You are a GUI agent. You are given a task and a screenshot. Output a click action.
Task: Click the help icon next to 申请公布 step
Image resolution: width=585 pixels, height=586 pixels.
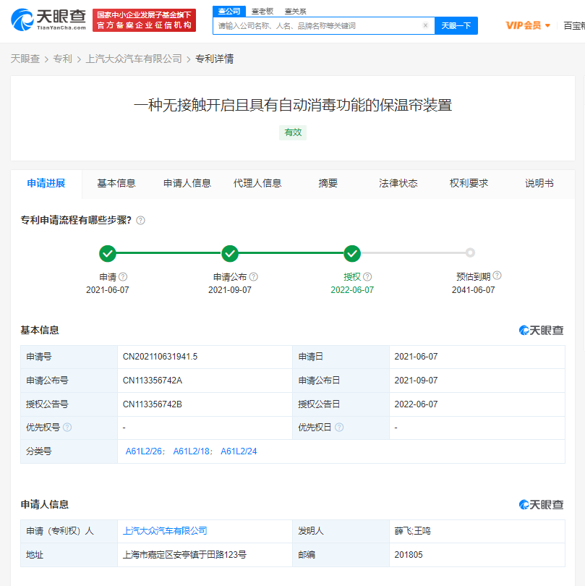[x=254, y=276]
